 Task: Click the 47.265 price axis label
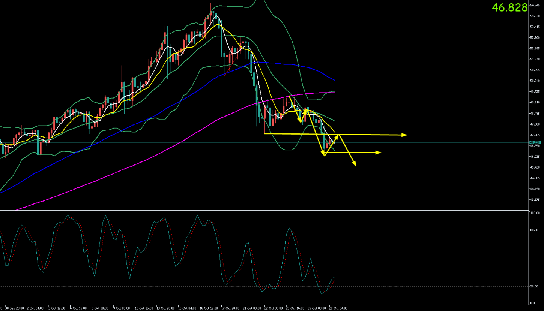click(x=535, y=135)
